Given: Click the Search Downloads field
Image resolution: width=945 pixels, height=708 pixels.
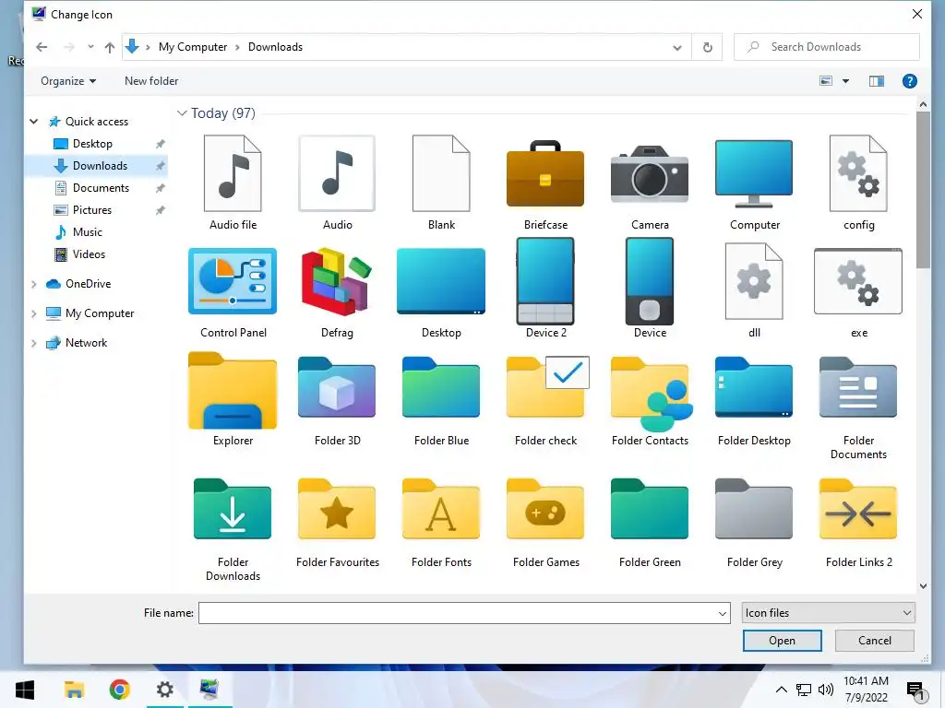Looking at the screenshot, I should point(826,47).
